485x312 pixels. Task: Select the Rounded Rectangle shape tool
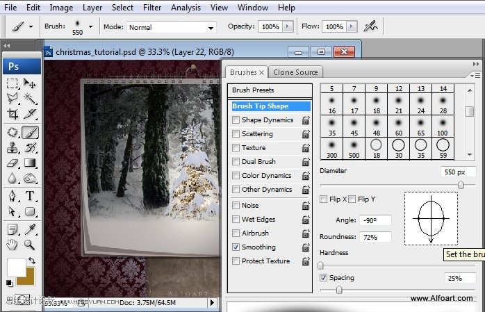click(30, 211)
